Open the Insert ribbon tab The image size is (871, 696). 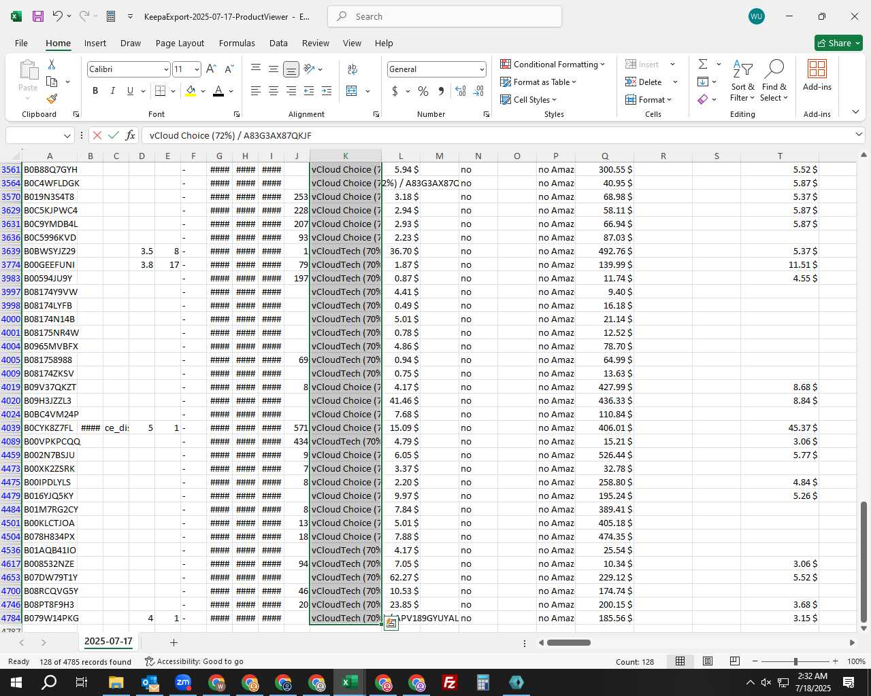[95, 43]
